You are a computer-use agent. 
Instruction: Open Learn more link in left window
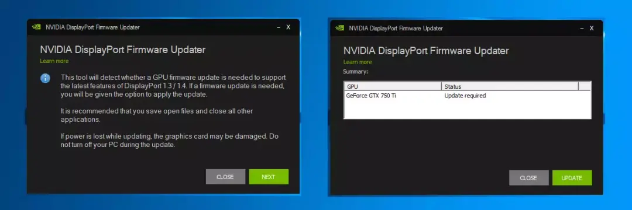point(54,61)
